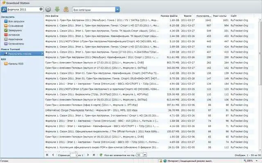Click into the search field 'формула 2011'
This screenshot has height=163, width=262.
[23, 9]
